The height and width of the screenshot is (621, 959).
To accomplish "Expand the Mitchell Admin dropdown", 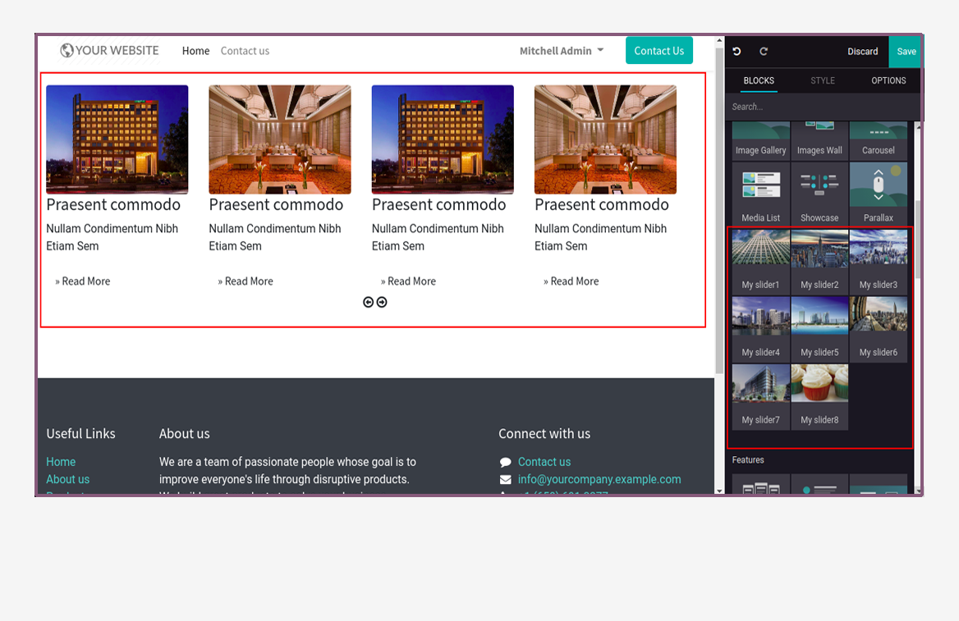I will point(562,51).
